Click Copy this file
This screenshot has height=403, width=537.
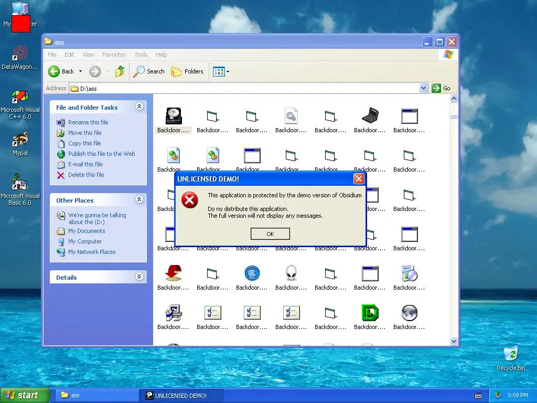click(x=84, y=143)
